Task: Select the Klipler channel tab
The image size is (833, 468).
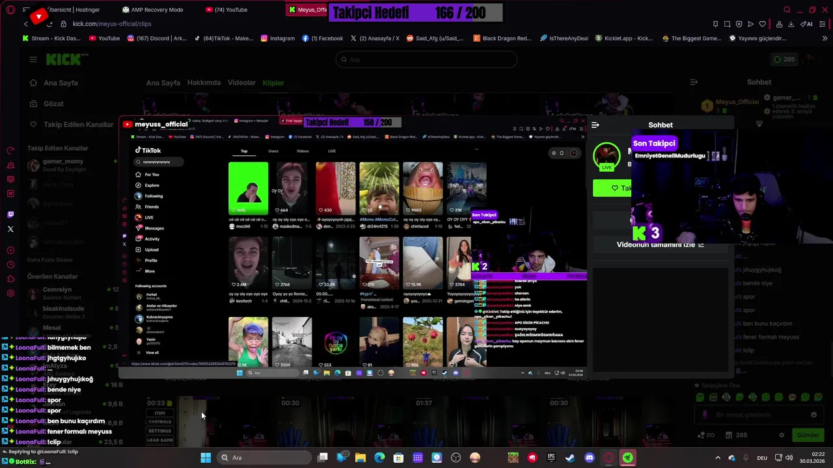Action: point(273,83)
